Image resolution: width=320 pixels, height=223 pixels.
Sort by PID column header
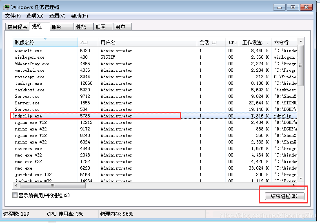tap(88, 42)
